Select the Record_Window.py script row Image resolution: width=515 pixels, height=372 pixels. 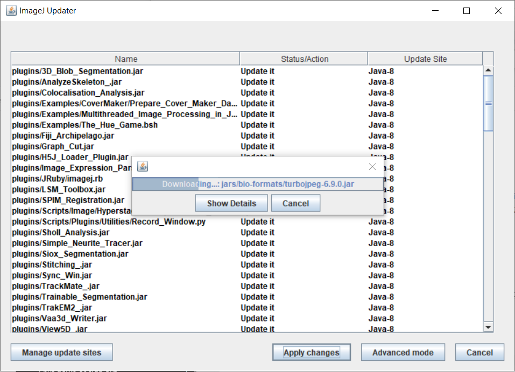tap(247, 222)
